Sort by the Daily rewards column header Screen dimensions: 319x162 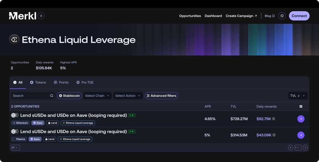(266, 107)
